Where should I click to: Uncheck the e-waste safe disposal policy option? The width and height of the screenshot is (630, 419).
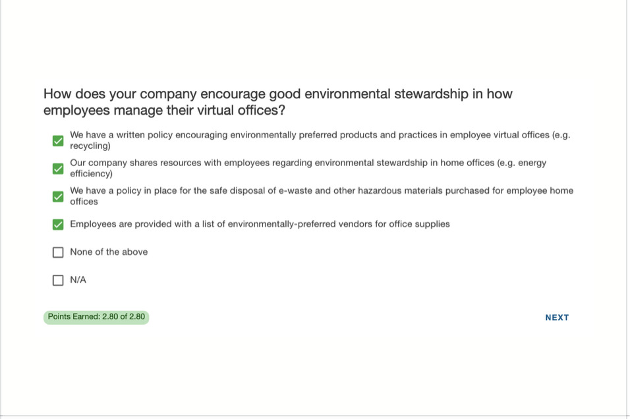58,196
